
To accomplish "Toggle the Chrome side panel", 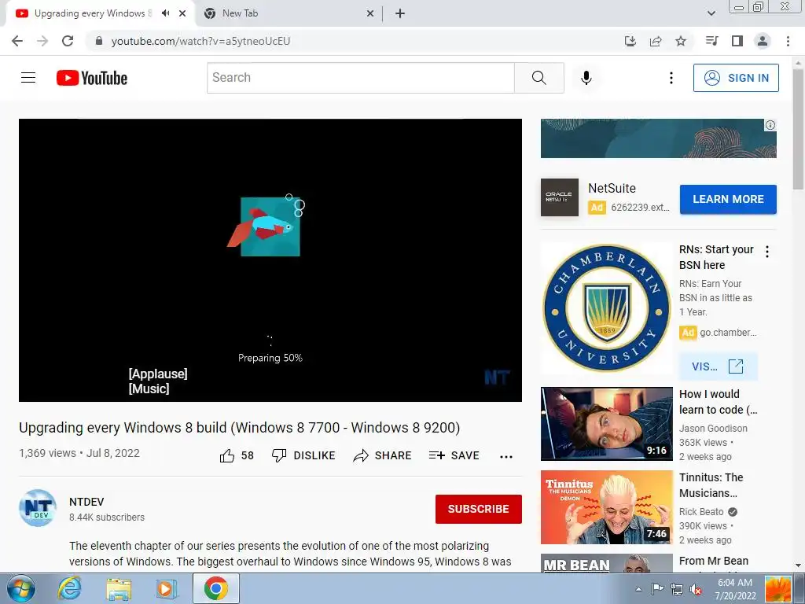I will [737, 41].
